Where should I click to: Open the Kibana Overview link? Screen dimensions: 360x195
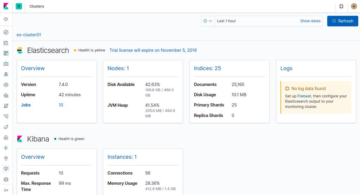33,157
